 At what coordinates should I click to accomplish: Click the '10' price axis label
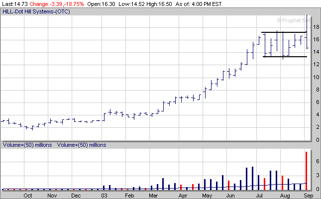tap(316, 77)
